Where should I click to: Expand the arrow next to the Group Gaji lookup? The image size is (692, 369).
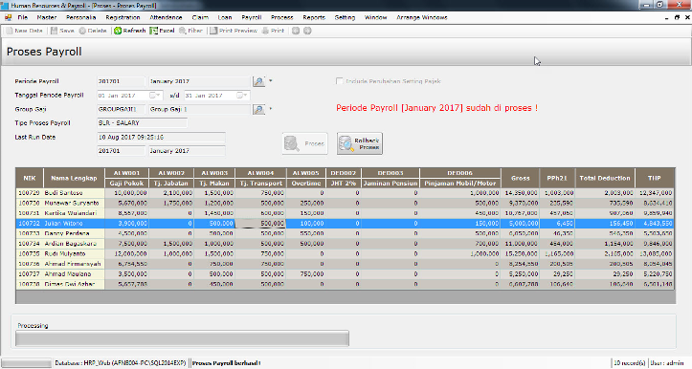click(271, 109)
